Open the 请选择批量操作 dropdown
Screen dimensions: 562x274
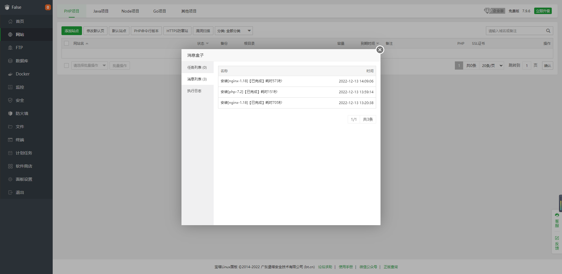pos(90,66)
